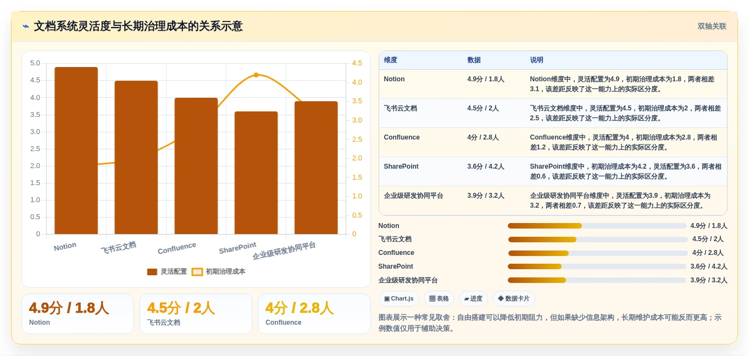Viewport: 749px width, 356px height.
Task: Click the footer note paragraph starting 图表展示
Action: 550,323
